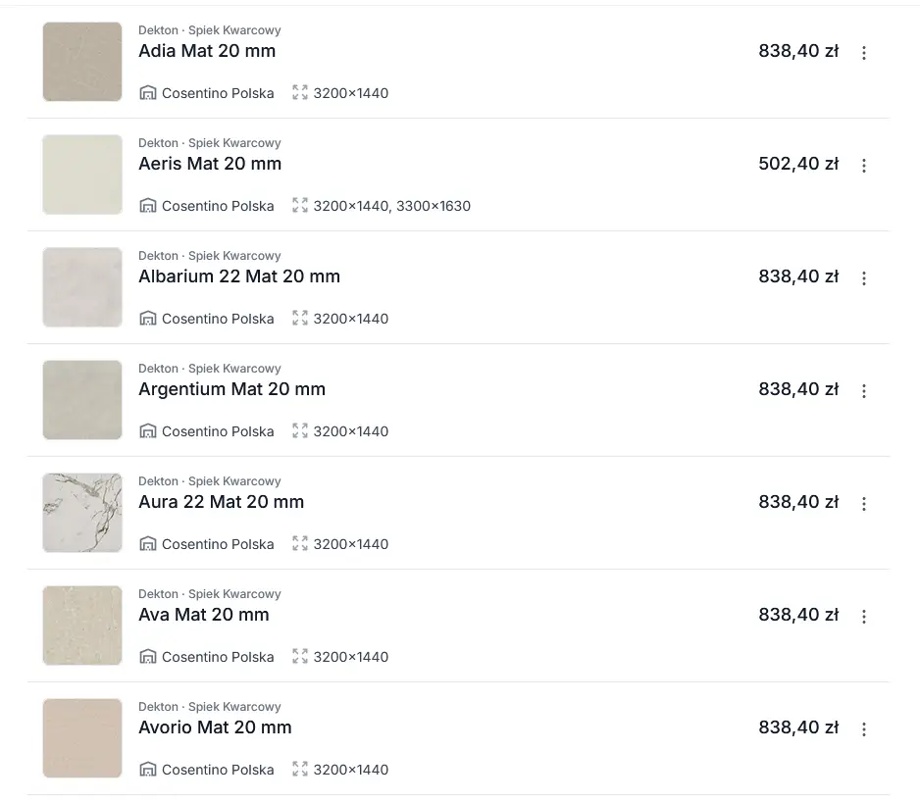The width and height of the screenshot is (920, 802).
Task: Open the Ava Mat 20 mm product
Action: [203, 615]
